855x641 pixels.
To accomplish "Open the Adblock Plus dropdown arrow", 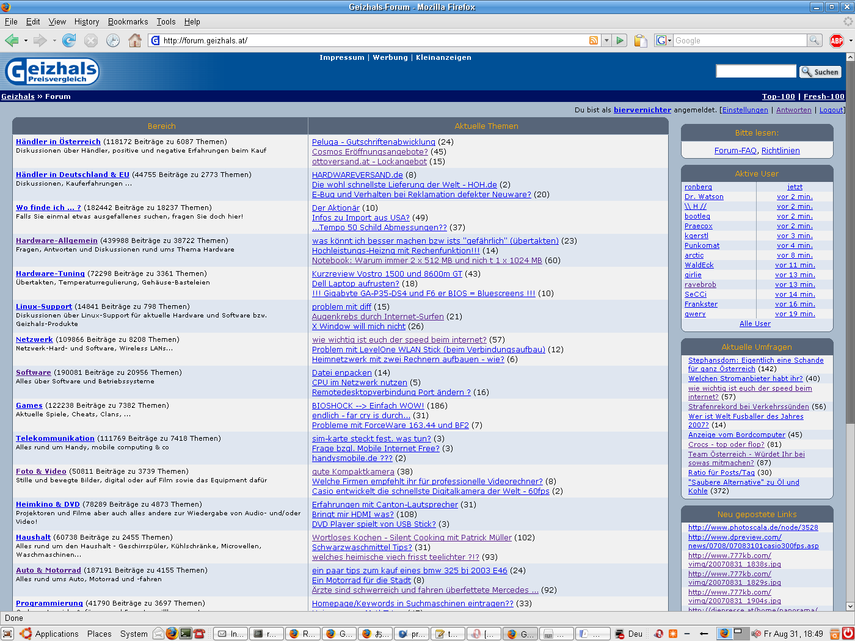I will [x=851, y=41].
